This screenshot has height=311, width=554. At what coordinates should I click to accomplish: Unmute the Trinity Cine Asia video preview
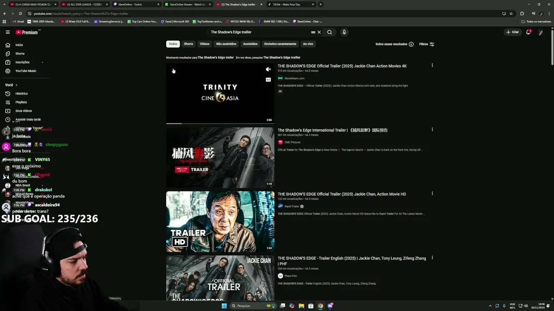point(268,69)
